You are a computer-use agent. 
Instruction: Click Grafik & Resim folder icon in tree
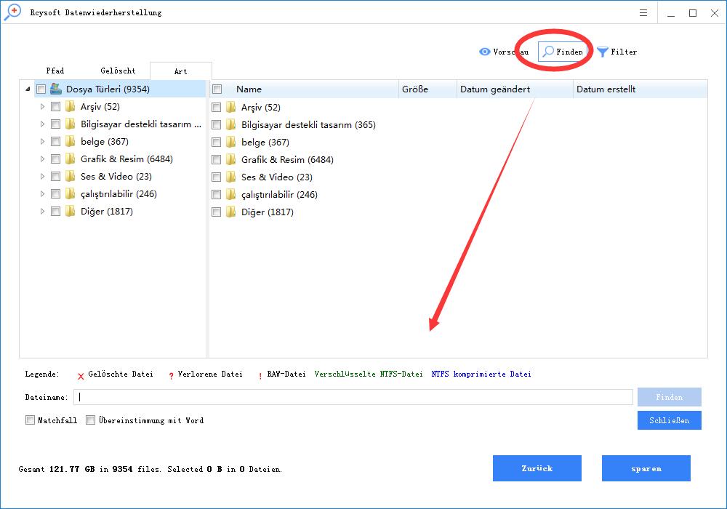(71, 159)
